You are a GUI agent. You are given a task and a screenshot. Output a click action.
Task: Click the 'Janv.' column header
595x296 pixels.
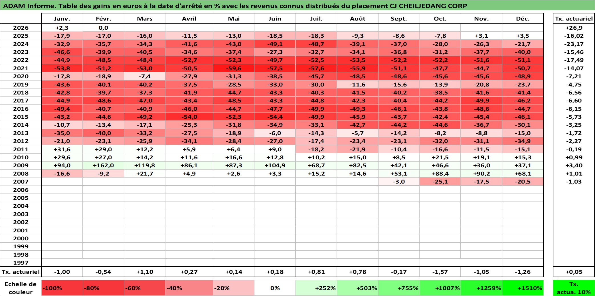62,19
